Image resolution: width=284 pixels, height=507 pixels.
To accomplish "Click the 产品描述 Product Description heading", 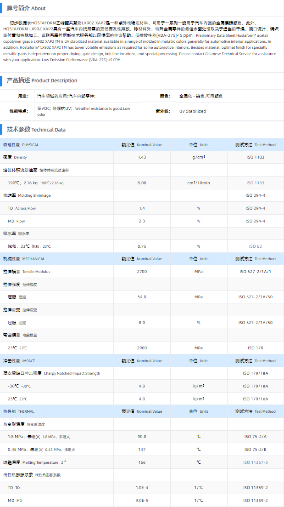I will tap(42, 80).
